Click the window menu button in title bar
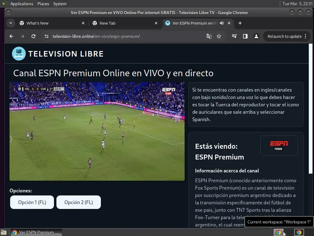The width and height of the screenshot is (314, 236). (x=9, y=12)
